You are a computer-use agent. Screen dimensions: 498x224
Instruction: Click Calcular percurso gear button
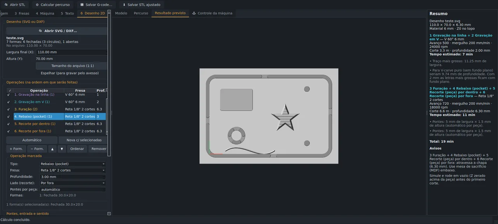53,5
